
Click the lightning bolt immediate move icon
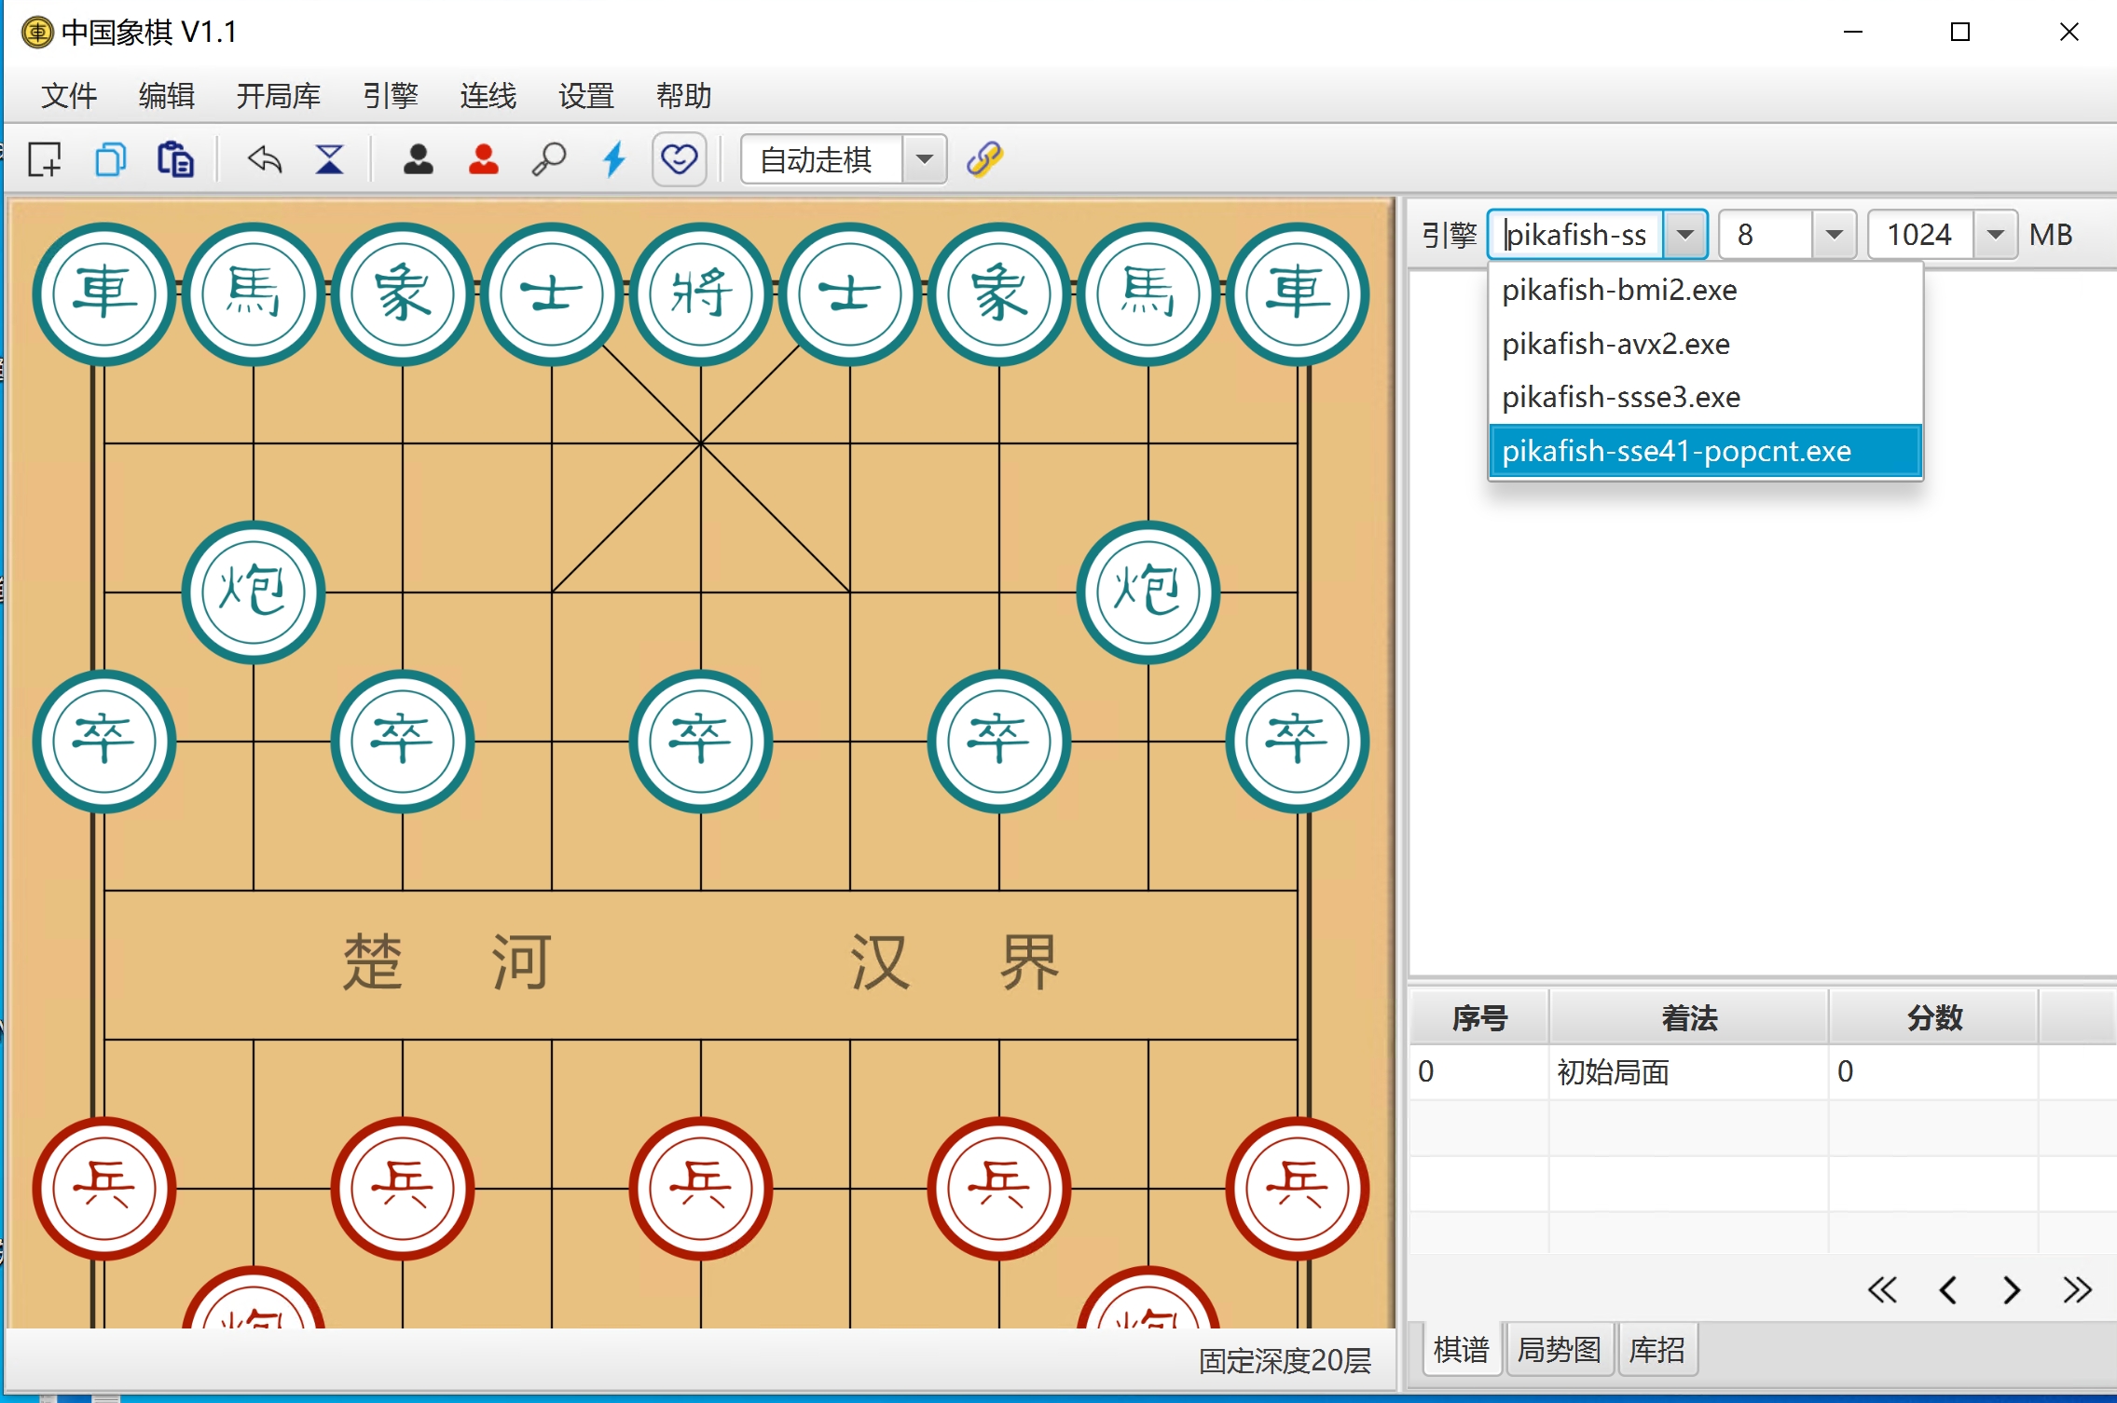coord(614,159)
